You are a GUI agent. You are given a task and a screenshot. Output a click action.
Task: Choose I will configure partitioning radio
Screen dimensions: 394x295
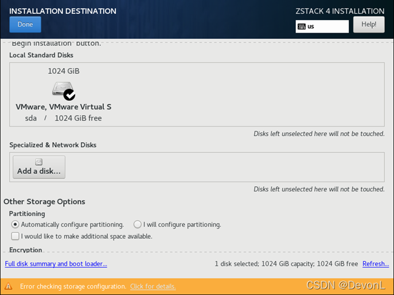pyautogui.click(x=138, y=224)
